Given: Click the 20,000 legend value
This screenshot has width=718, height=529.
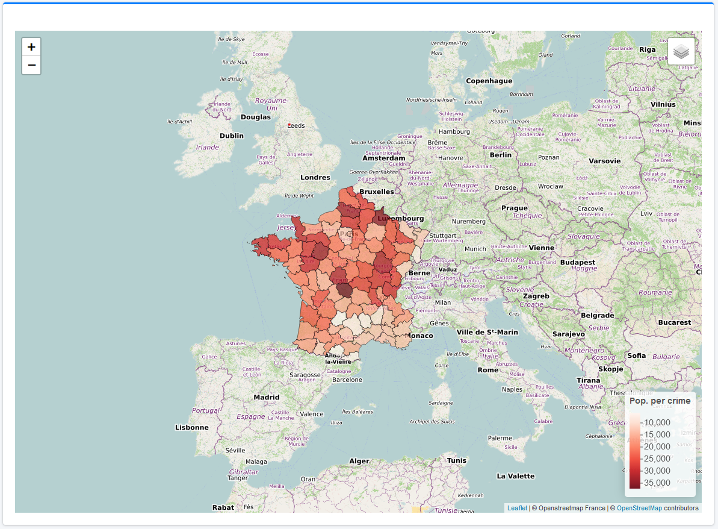Looking at the screenshot, I should [x=657, y=446].
